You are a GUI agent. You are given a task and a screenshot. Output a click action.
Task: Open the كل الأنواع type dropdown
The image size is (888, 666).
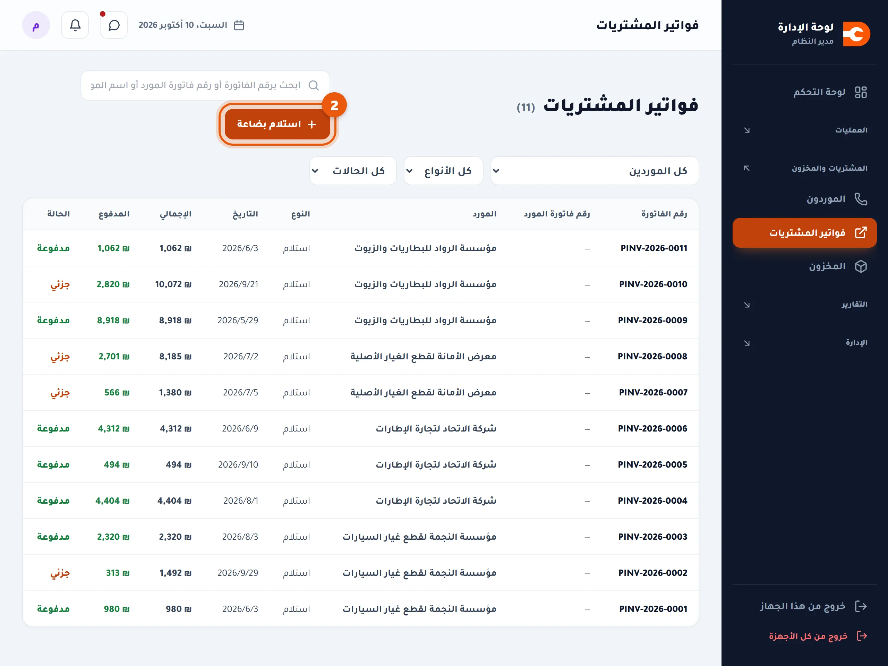[443, 171]
